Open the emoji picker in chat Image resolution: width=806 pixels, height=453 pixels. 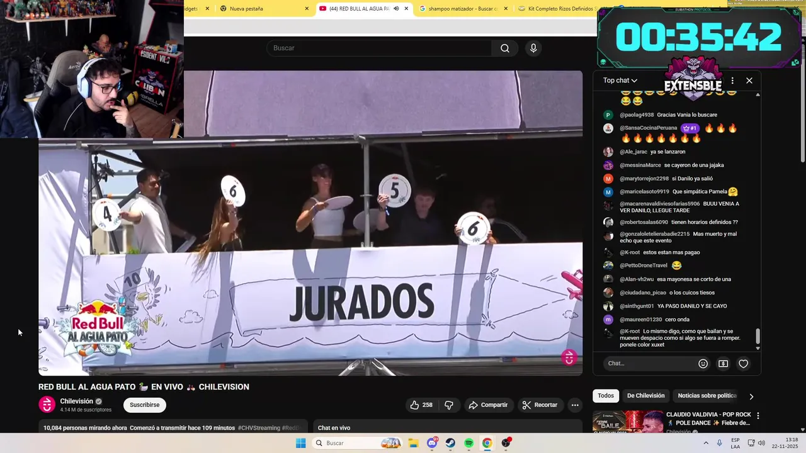(x=703, y=364)
